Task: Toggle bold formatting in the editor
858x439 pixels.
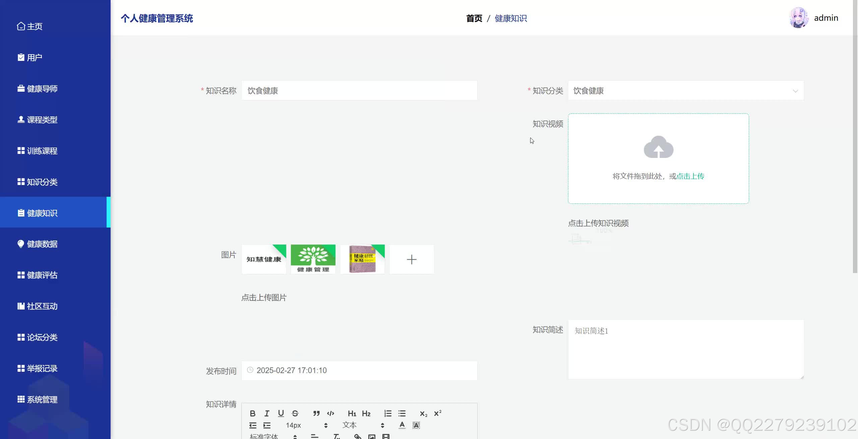Action: (253, 414)
